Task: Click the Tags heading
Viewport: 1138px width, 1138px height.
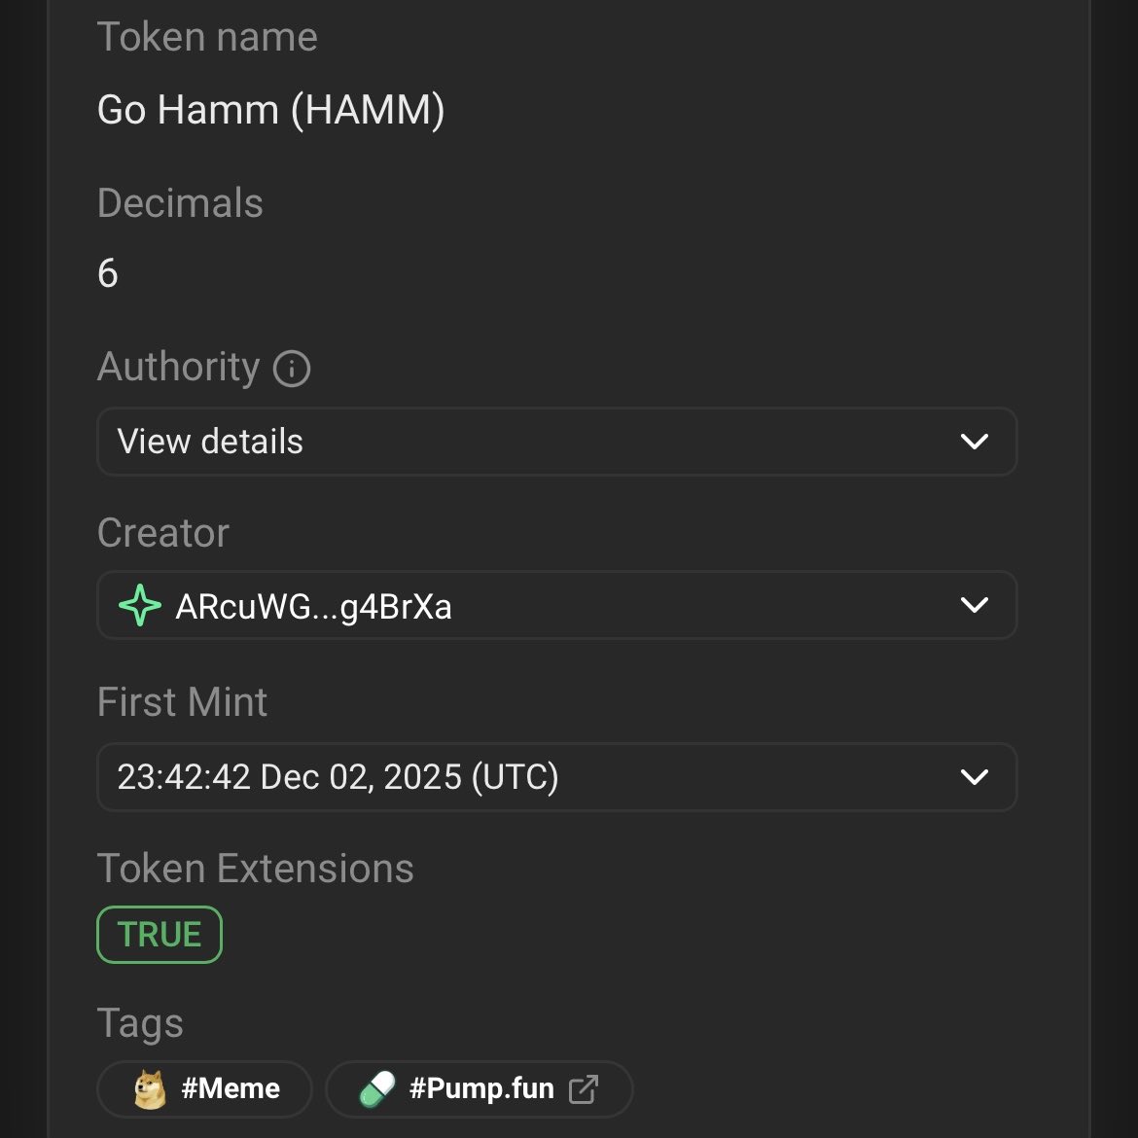Action: point(140,1024)
